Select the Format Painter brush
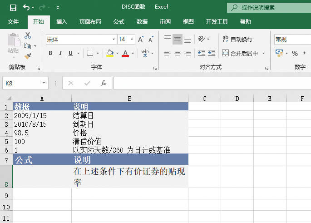Image resolution: width=311 pixels, height=223 pixels. (28, 56)
